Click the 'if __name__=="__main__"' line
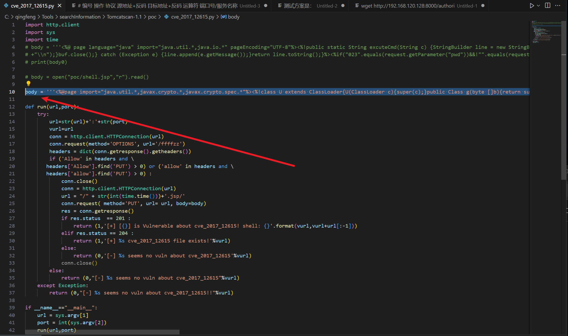 [x=61, y=308]
